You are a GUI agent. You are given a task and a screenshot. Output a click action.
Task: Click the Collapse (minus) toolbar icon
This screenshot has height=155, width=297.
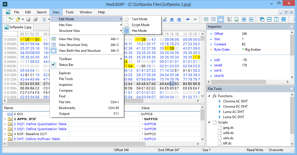coord(251,19)
